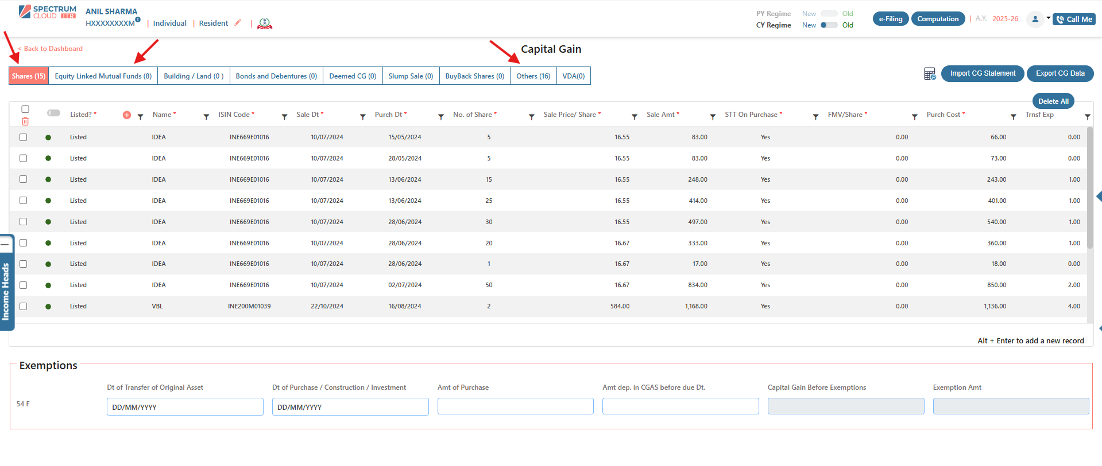Click the red trash delete icon
The width and height of the screenshot is (1102, 466).
(25, 122)
